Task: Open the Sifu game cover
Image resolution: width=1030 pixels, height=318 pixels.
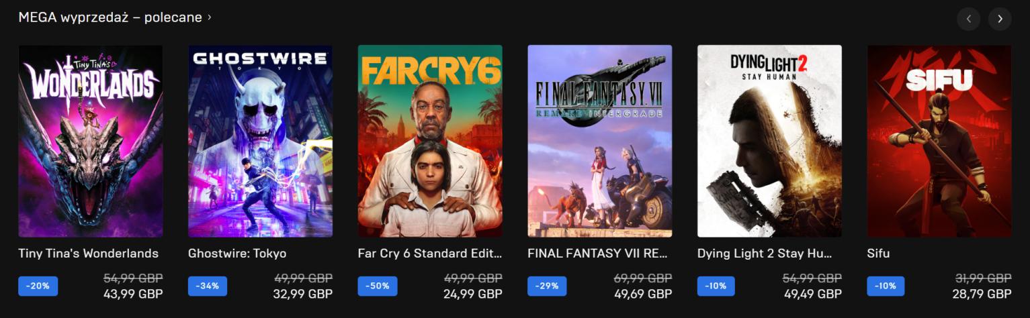Action: (939, 141)
